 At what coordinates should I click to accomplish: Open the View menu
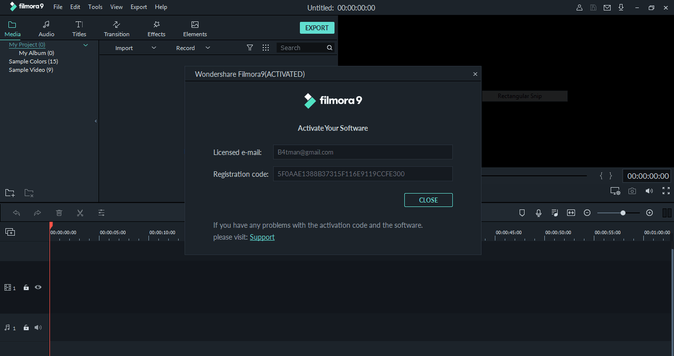pos(116,7)
